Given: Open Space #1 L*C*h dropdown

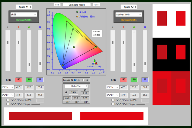Looking at the screenshot, I should tap(8, 87).
